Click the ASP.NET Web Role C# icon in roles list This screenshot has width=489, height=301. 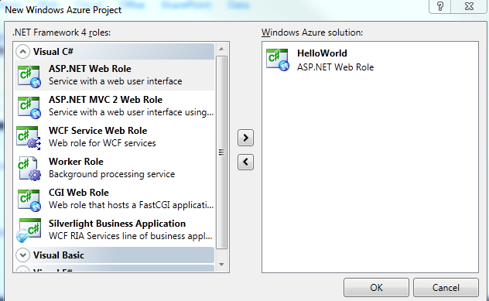(29, 77)
